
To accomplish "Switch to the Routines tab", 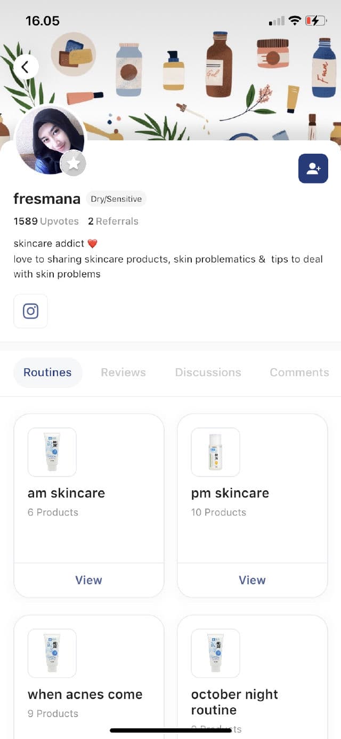I will (x=47, y=372).
